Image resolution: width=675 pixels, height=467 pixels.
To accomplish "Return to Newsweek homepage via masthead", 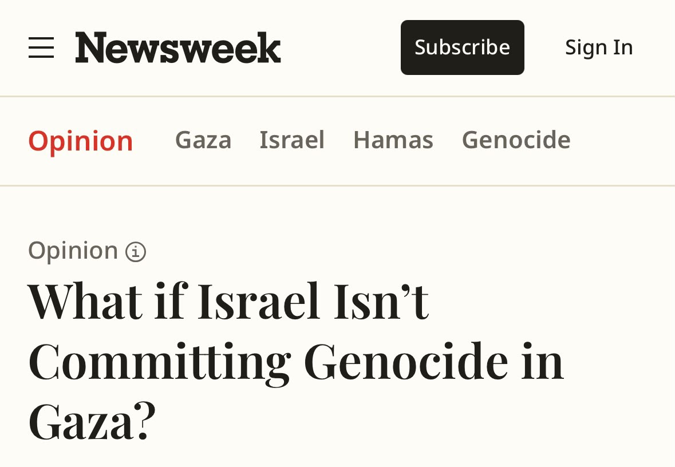I will pyautogui.click(x=178, y=48).
